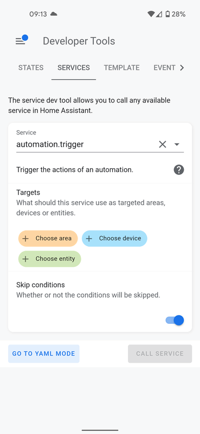
Task: Select the Services tab
Action: click(x=74, y=68)
